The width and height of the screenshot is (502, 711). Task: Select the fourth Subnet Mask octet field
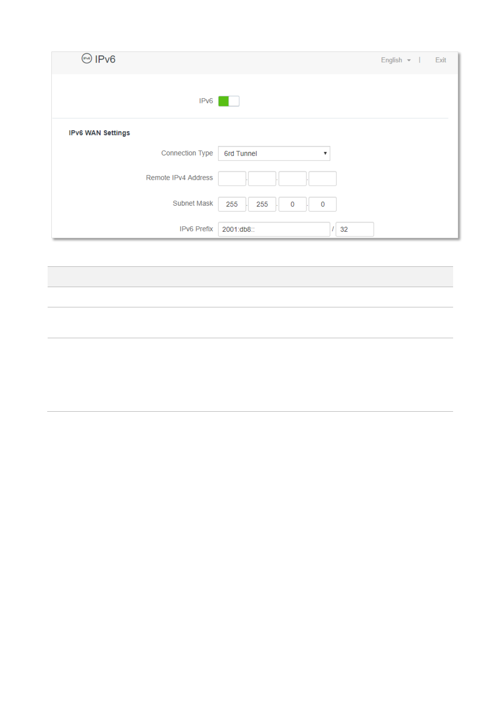click(x=322, y=204)
